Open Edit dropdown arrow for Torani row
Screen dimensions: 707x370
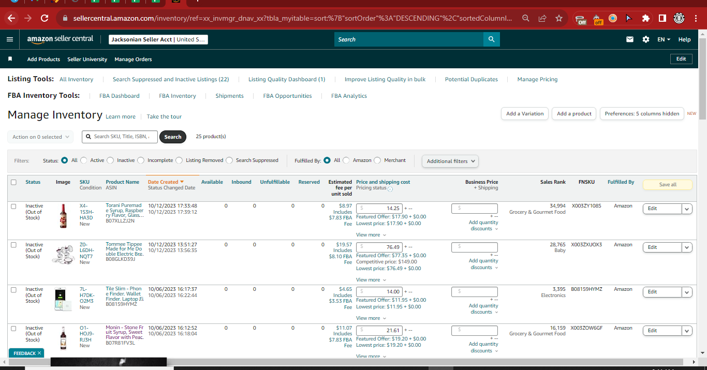687,209
